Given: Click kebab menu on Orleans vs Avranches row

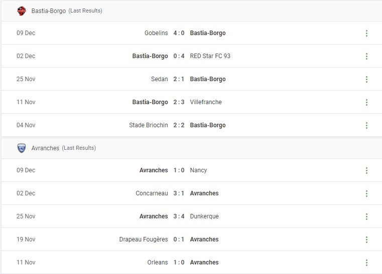Looking at the screenshot, I should 366,262.
